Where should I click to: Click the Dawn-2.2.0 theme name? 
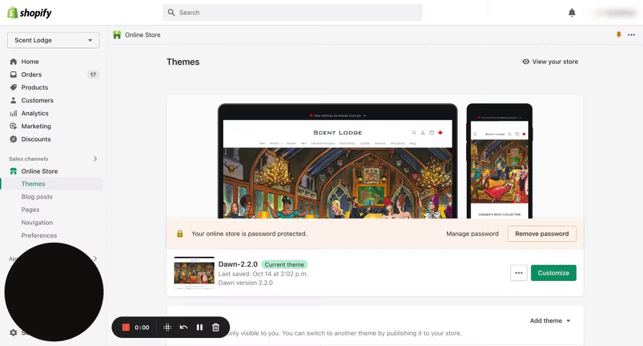[238, 264]
